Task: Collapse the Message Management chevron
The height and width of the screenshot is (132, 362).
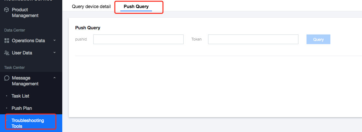Action: (x=55, y=78)
